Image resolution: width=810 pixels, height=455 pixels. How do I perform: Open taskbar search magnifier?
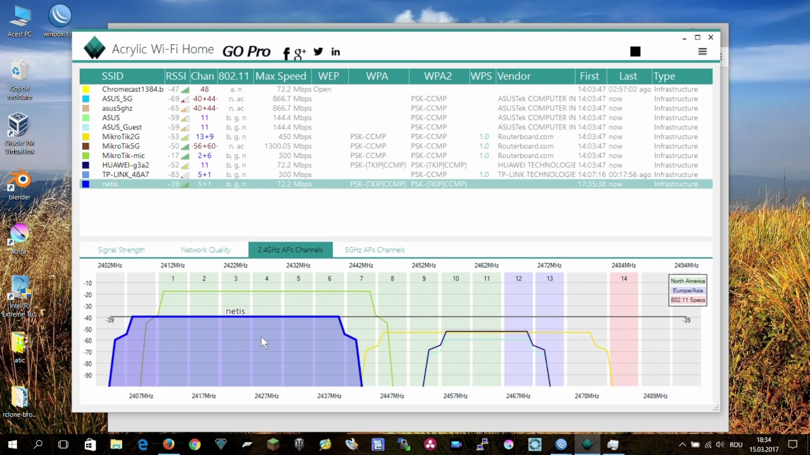38,444
